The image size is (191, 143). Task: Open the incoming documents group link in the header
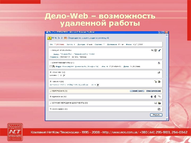pos(88,38)
